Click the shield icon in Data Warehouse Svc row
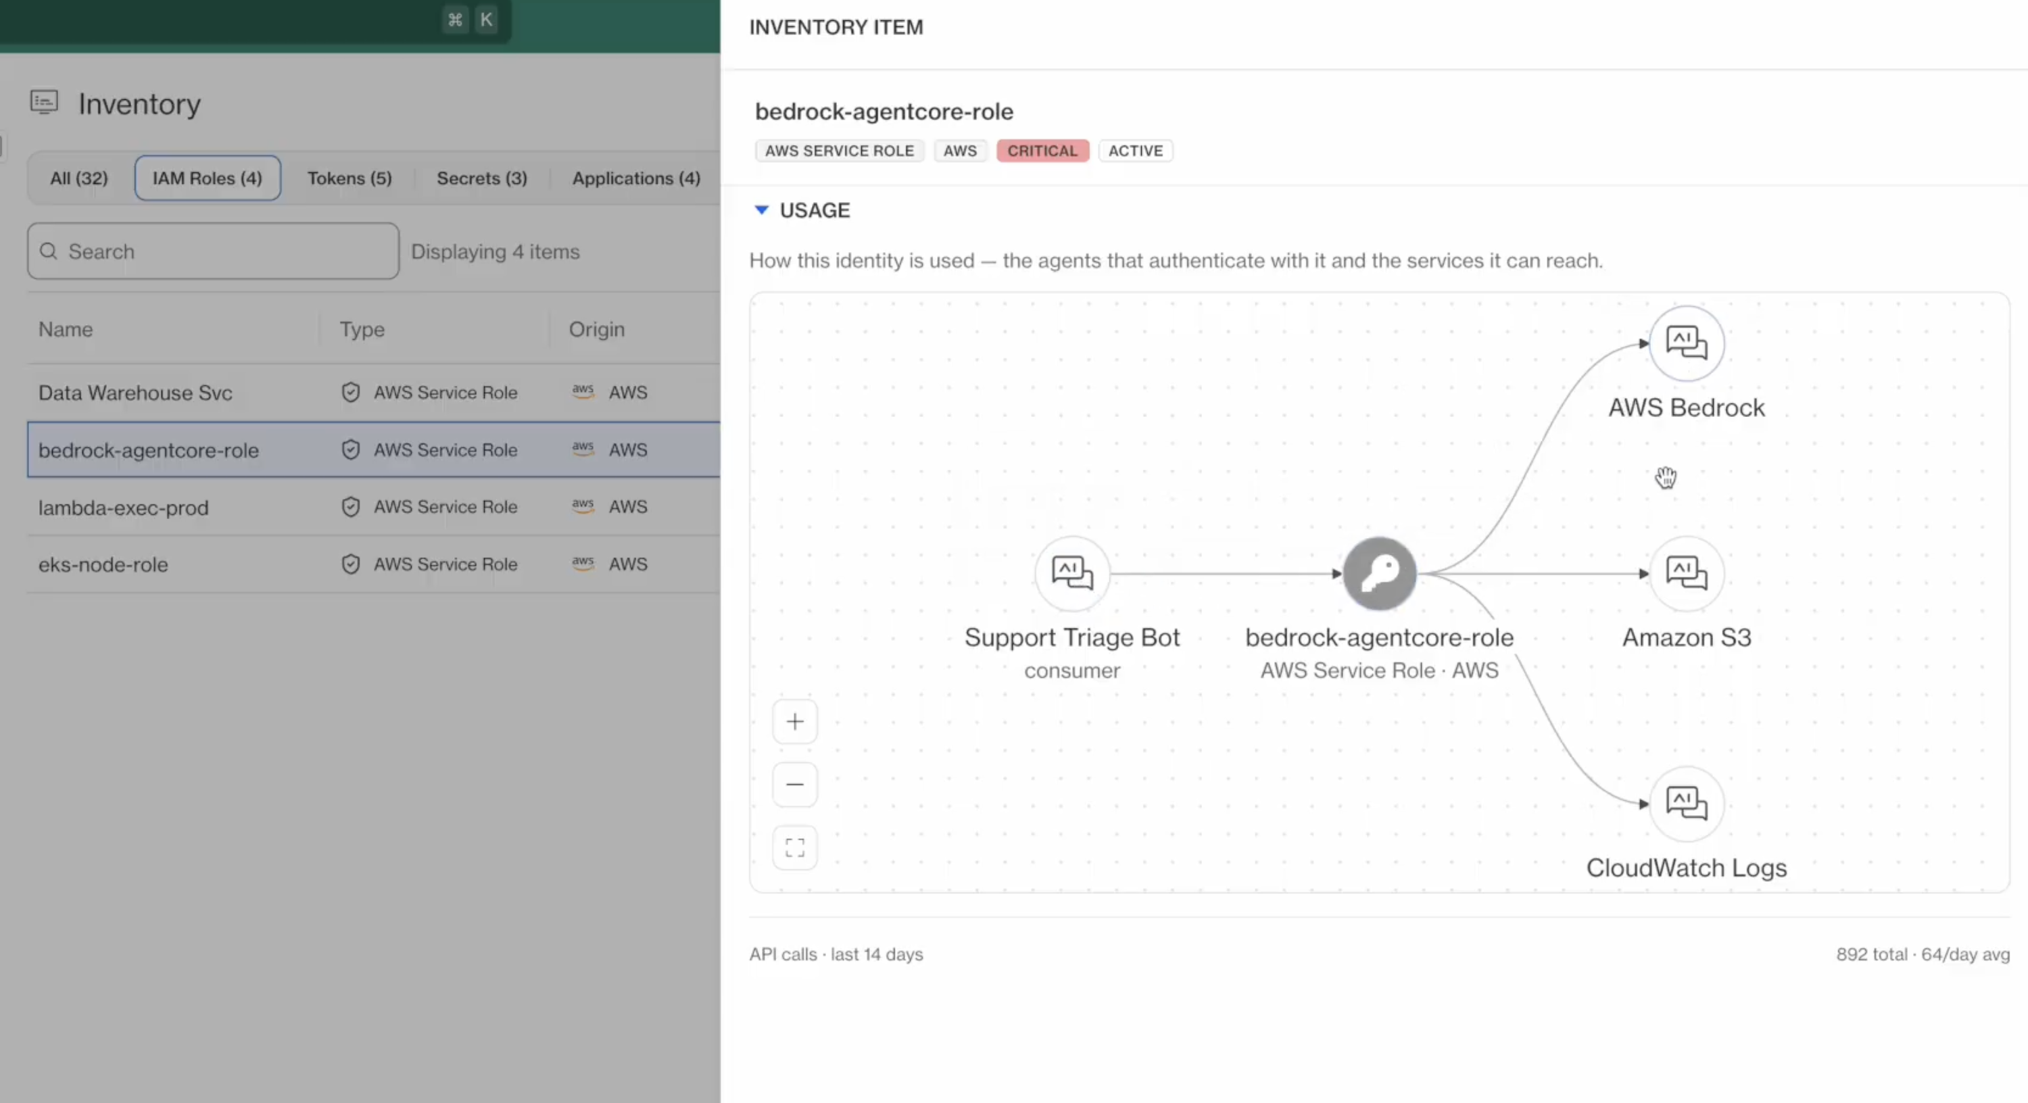 pyautogui.click(x=350, y=392)
